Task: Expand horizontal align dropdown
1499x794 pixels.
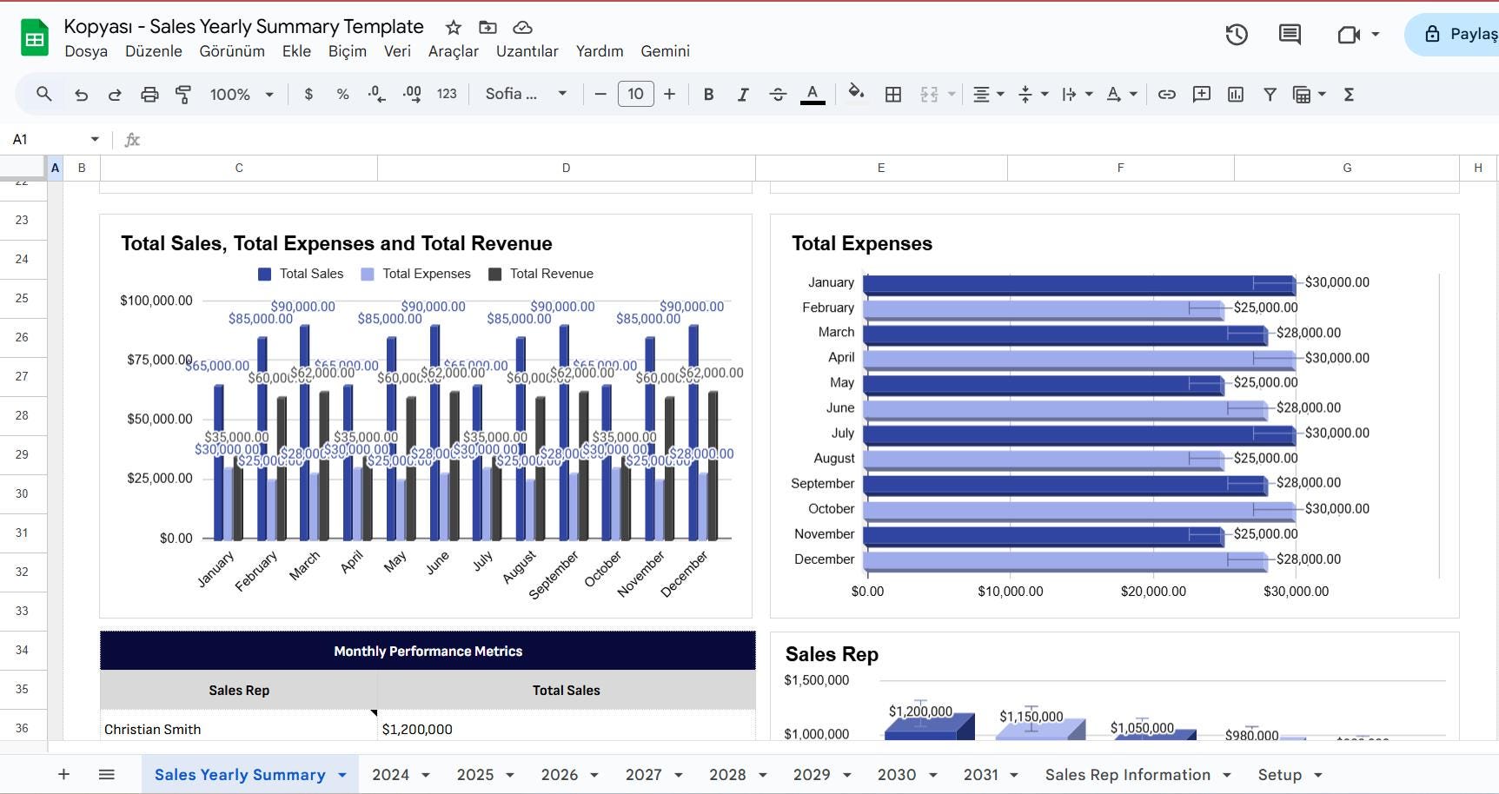Action: click(1000, 95)
